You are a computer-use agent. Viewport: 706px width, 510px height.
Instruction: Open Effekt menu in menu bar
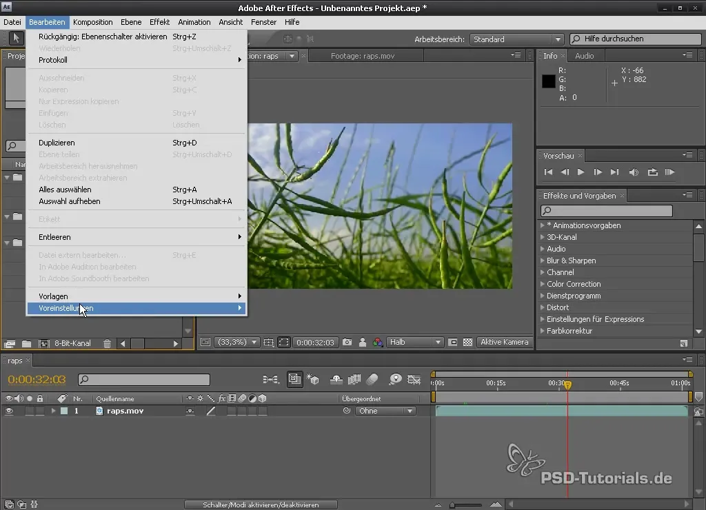(x=159, y=22)
